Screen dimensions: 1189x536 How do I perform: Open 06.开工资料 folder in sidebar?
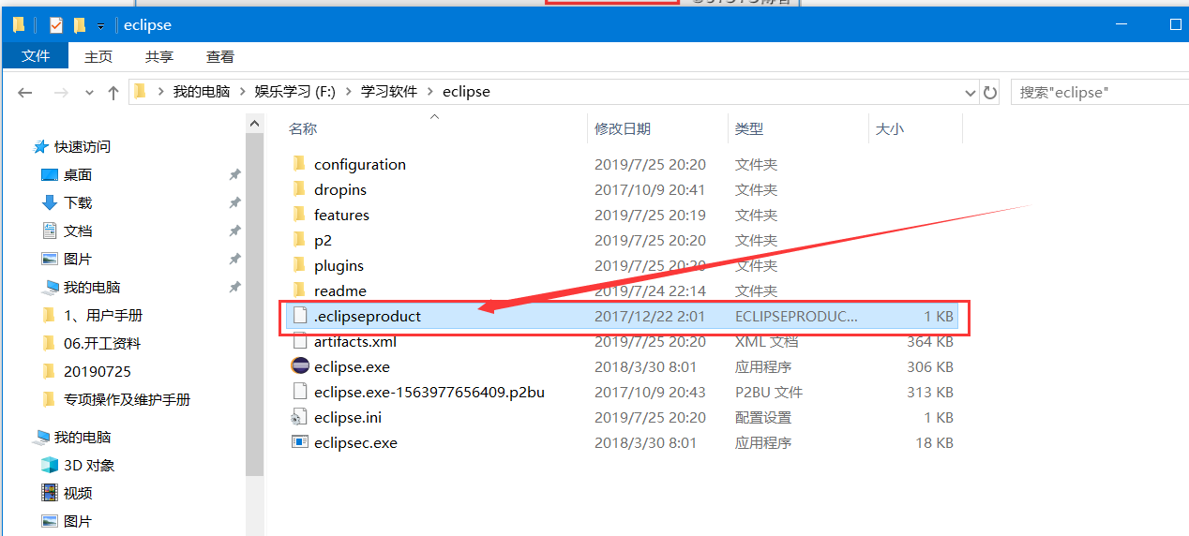click(x=102, y=343)
